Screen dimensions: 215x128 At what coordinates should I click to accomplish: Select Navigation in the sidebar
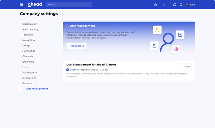(28, 40)
